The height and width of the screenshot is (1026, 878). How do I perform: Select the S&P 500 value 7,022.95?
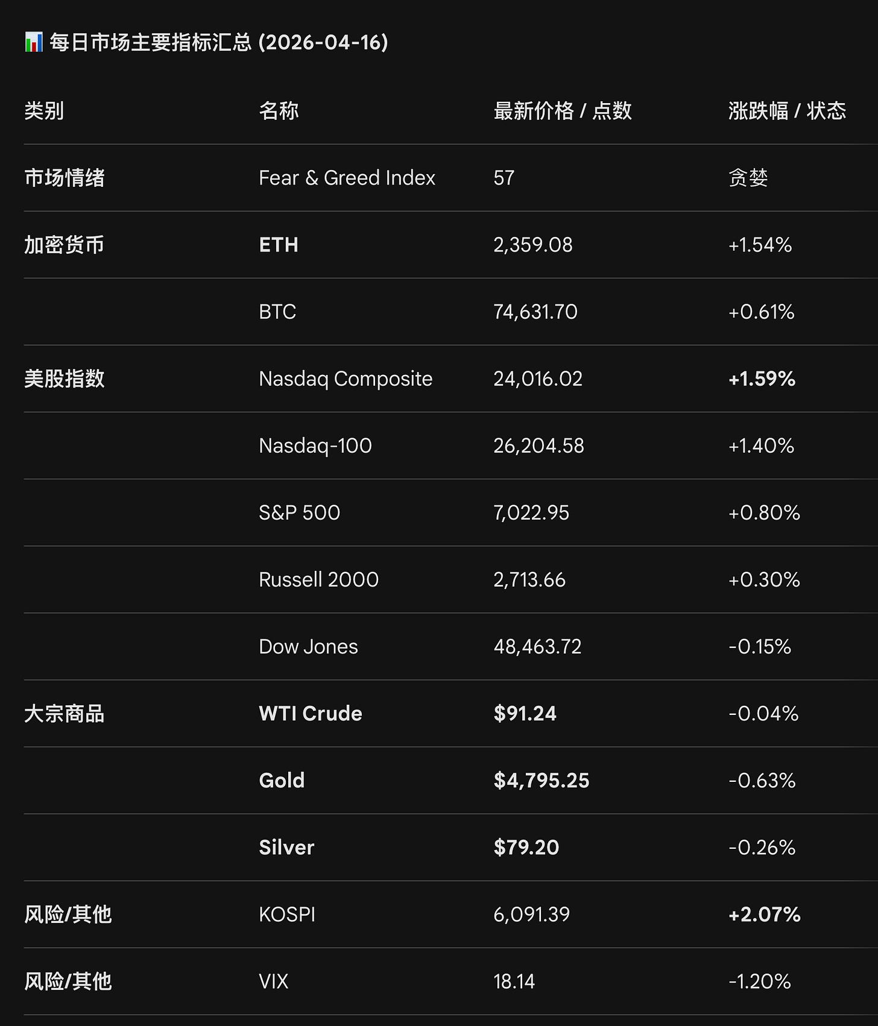[531, 512]
